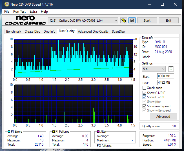The width and height of the screenshot is (184, 151).
Task: Open the drive options icon
Action: pyautogui.click(x=124, y=21)
